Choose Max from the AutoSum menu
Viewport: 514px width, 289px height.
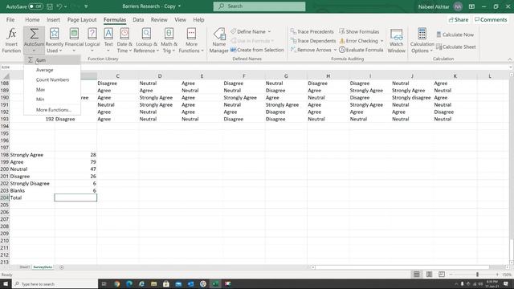(x=52, y=89)
